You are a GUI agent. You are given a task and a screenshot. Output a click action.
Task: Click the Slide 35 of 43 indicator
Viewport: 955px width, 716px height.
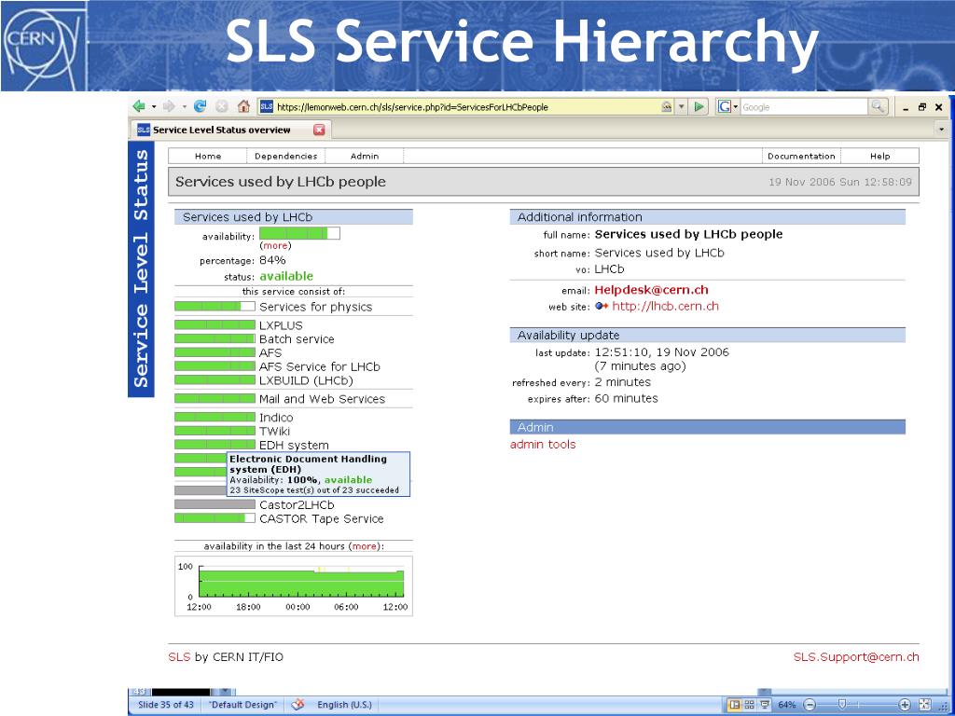pos(166,705)
